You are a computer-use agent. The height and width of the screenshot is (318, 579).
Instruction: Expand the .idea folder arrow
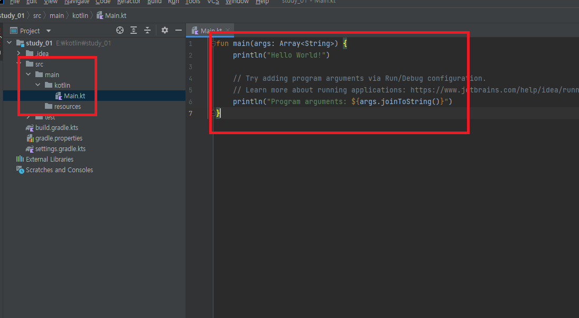pyautogui.click(x=19, y=53)
